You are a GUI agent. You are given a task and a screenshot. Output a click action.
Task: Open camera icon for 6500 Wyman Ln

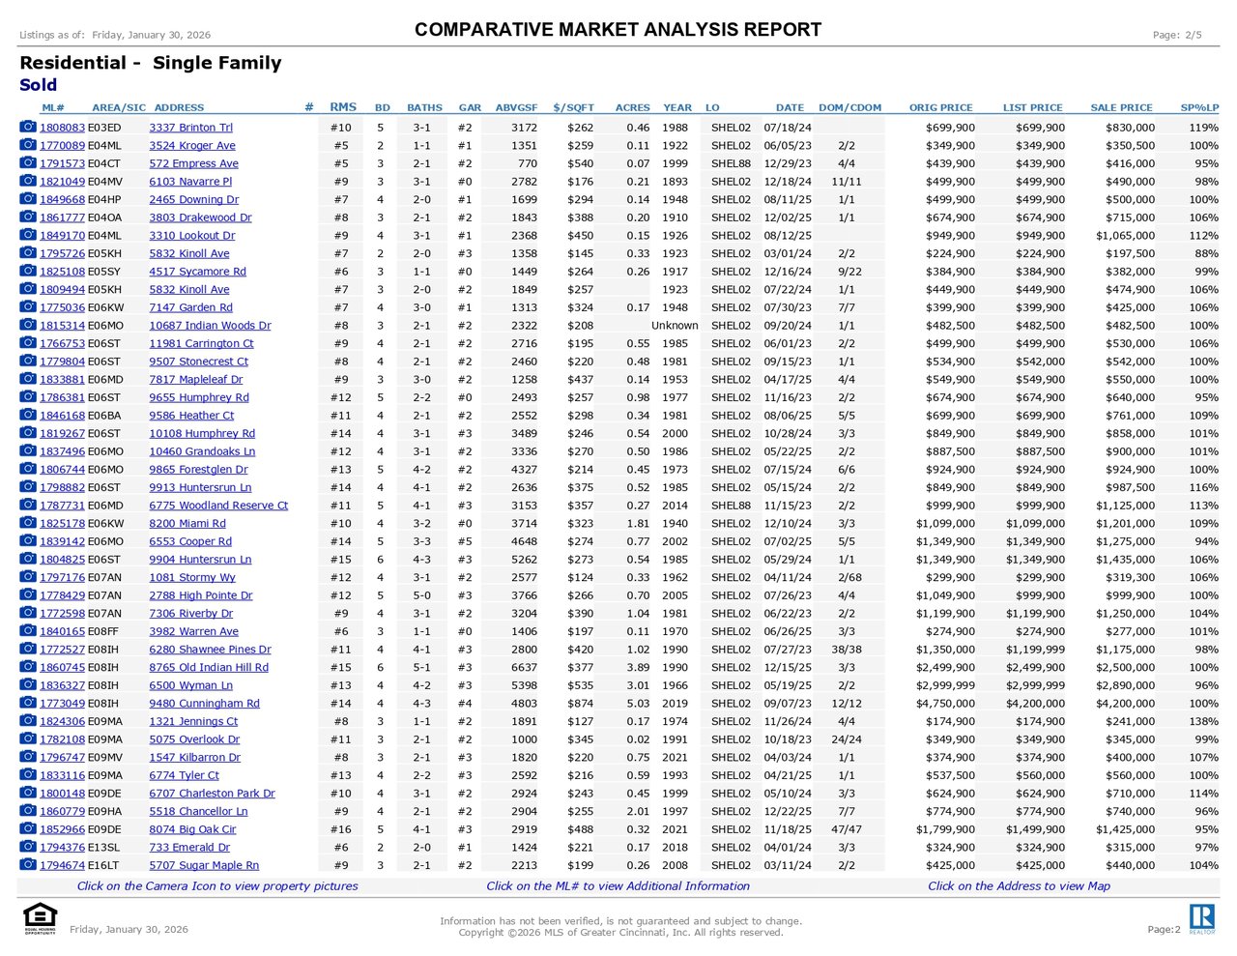[28, 685]
